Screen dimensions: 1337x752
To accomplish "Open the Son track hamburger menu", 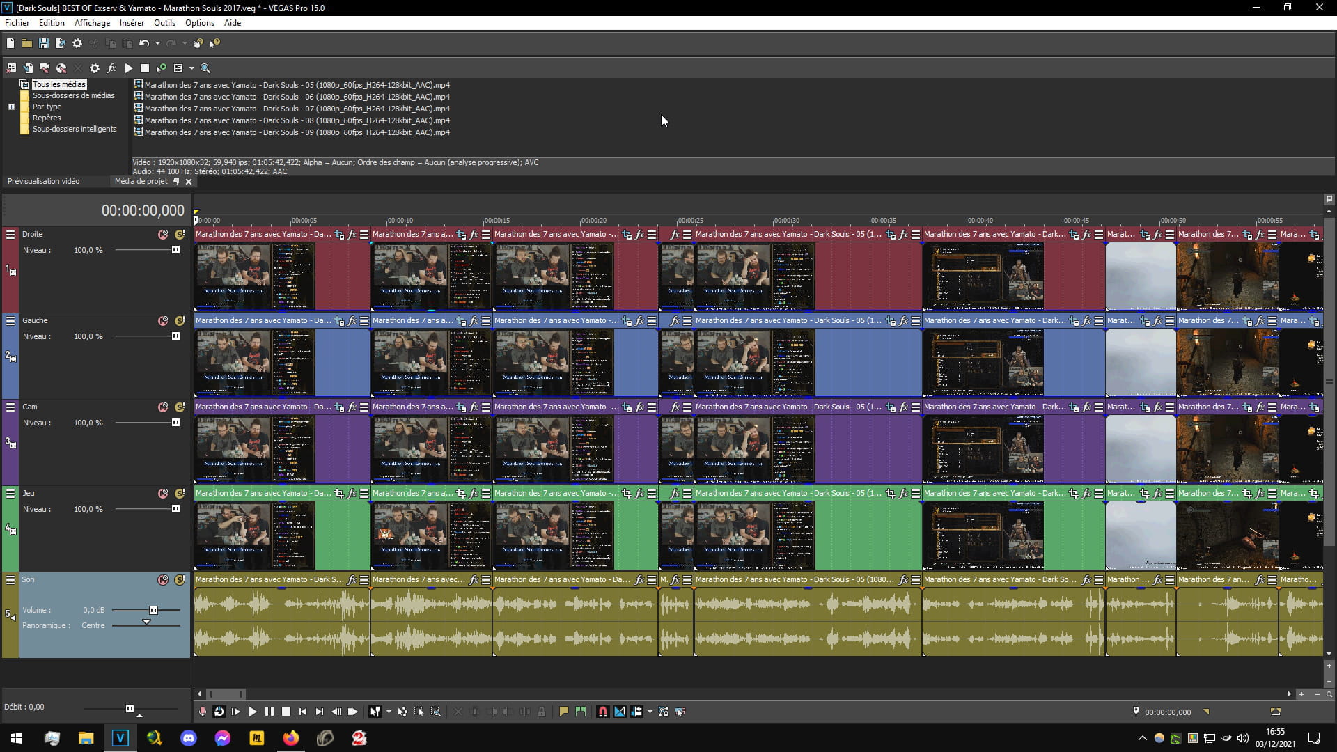I will (10, 580).
